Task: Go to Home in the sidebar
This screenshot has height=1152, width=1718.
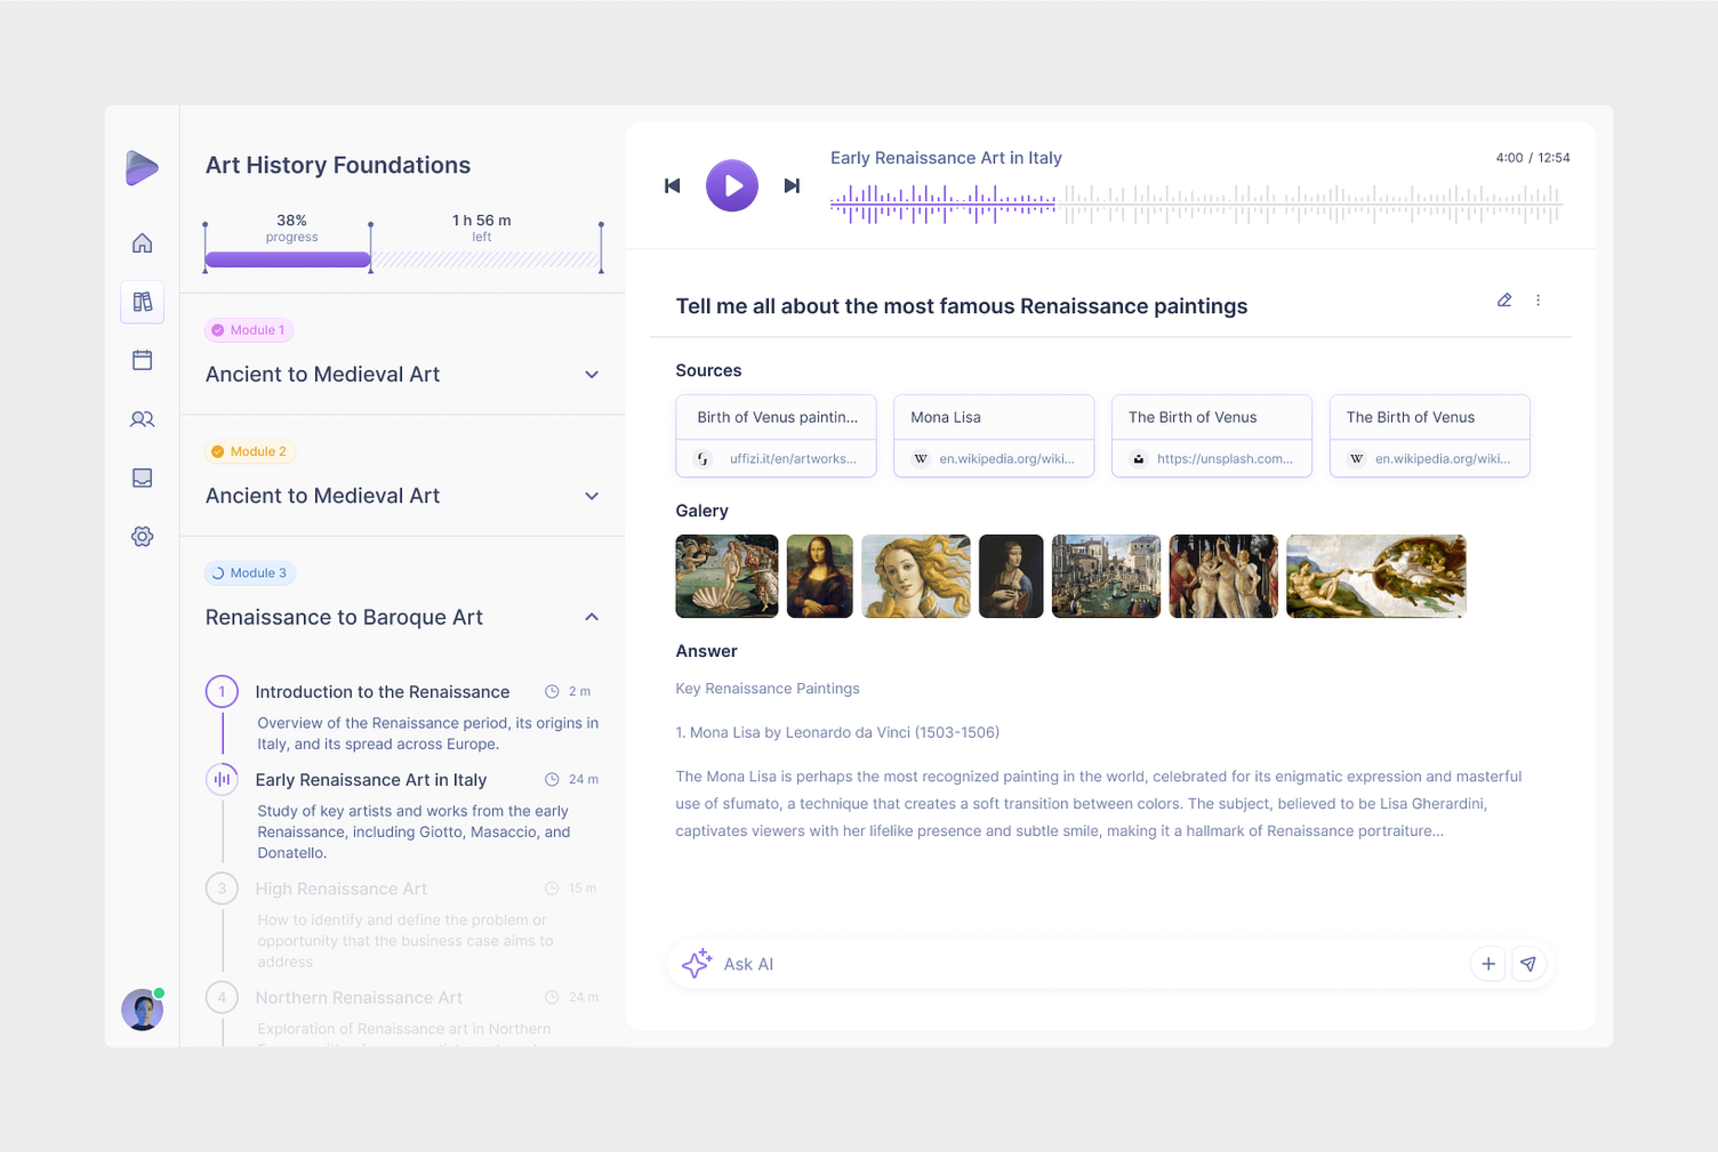Action: pos(142,243)
